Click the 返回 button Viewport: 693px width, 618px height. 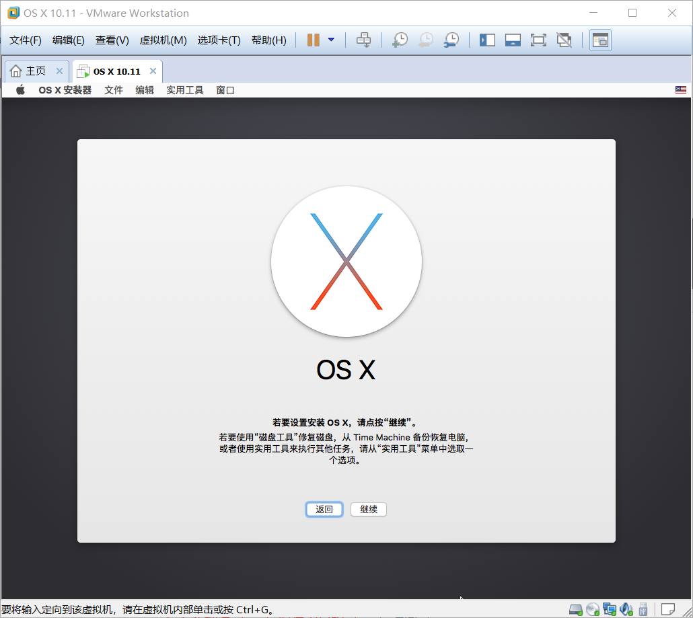324,509
